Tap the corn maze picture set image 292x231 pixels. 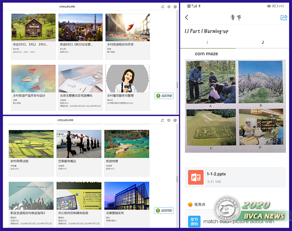point(235,106)
